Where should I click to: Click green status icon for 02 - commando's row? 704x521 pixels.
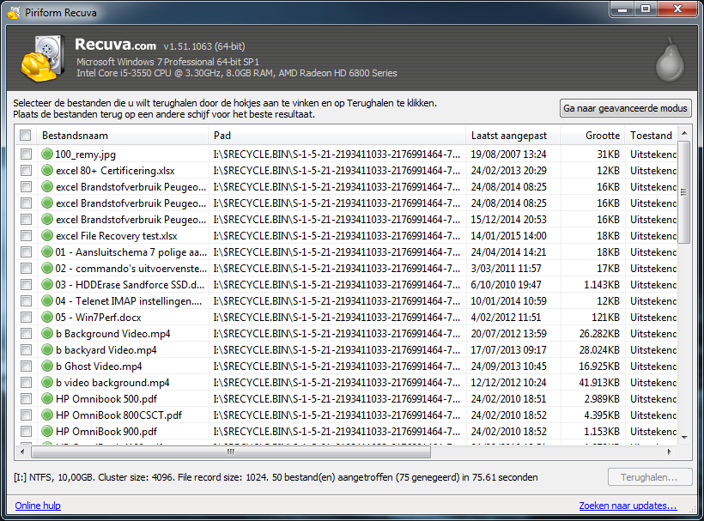(x=47, y=269)
